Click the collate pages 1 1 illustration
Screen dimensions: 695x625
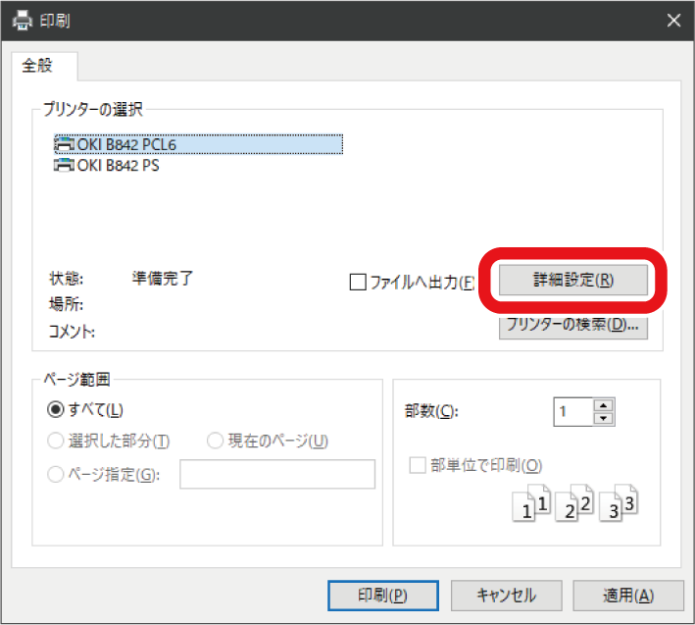tap(534, 502)
